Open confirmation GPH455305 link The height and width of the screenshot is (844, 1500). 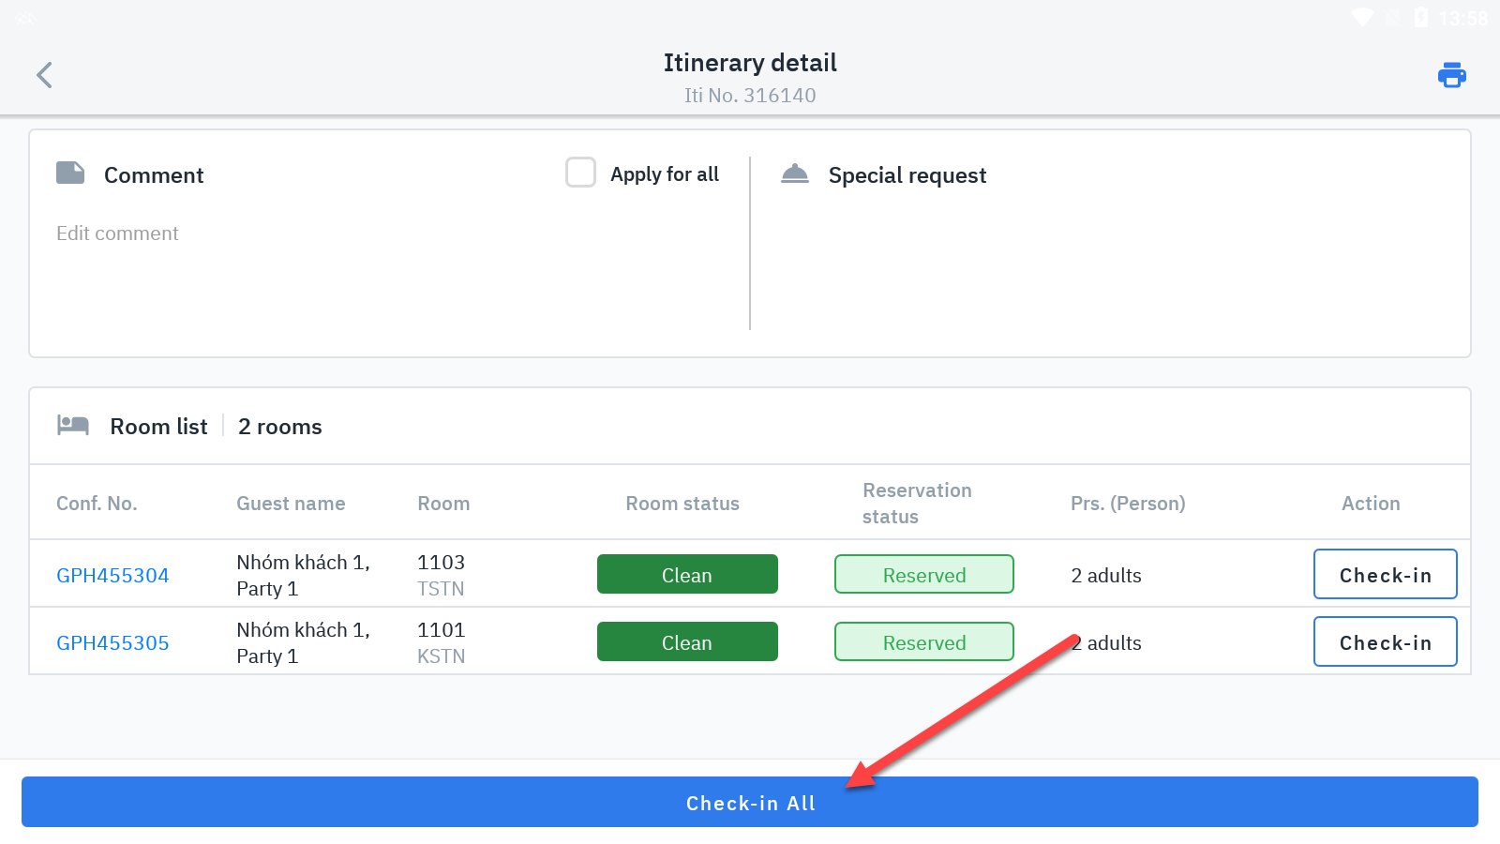(x=112, y=643)
